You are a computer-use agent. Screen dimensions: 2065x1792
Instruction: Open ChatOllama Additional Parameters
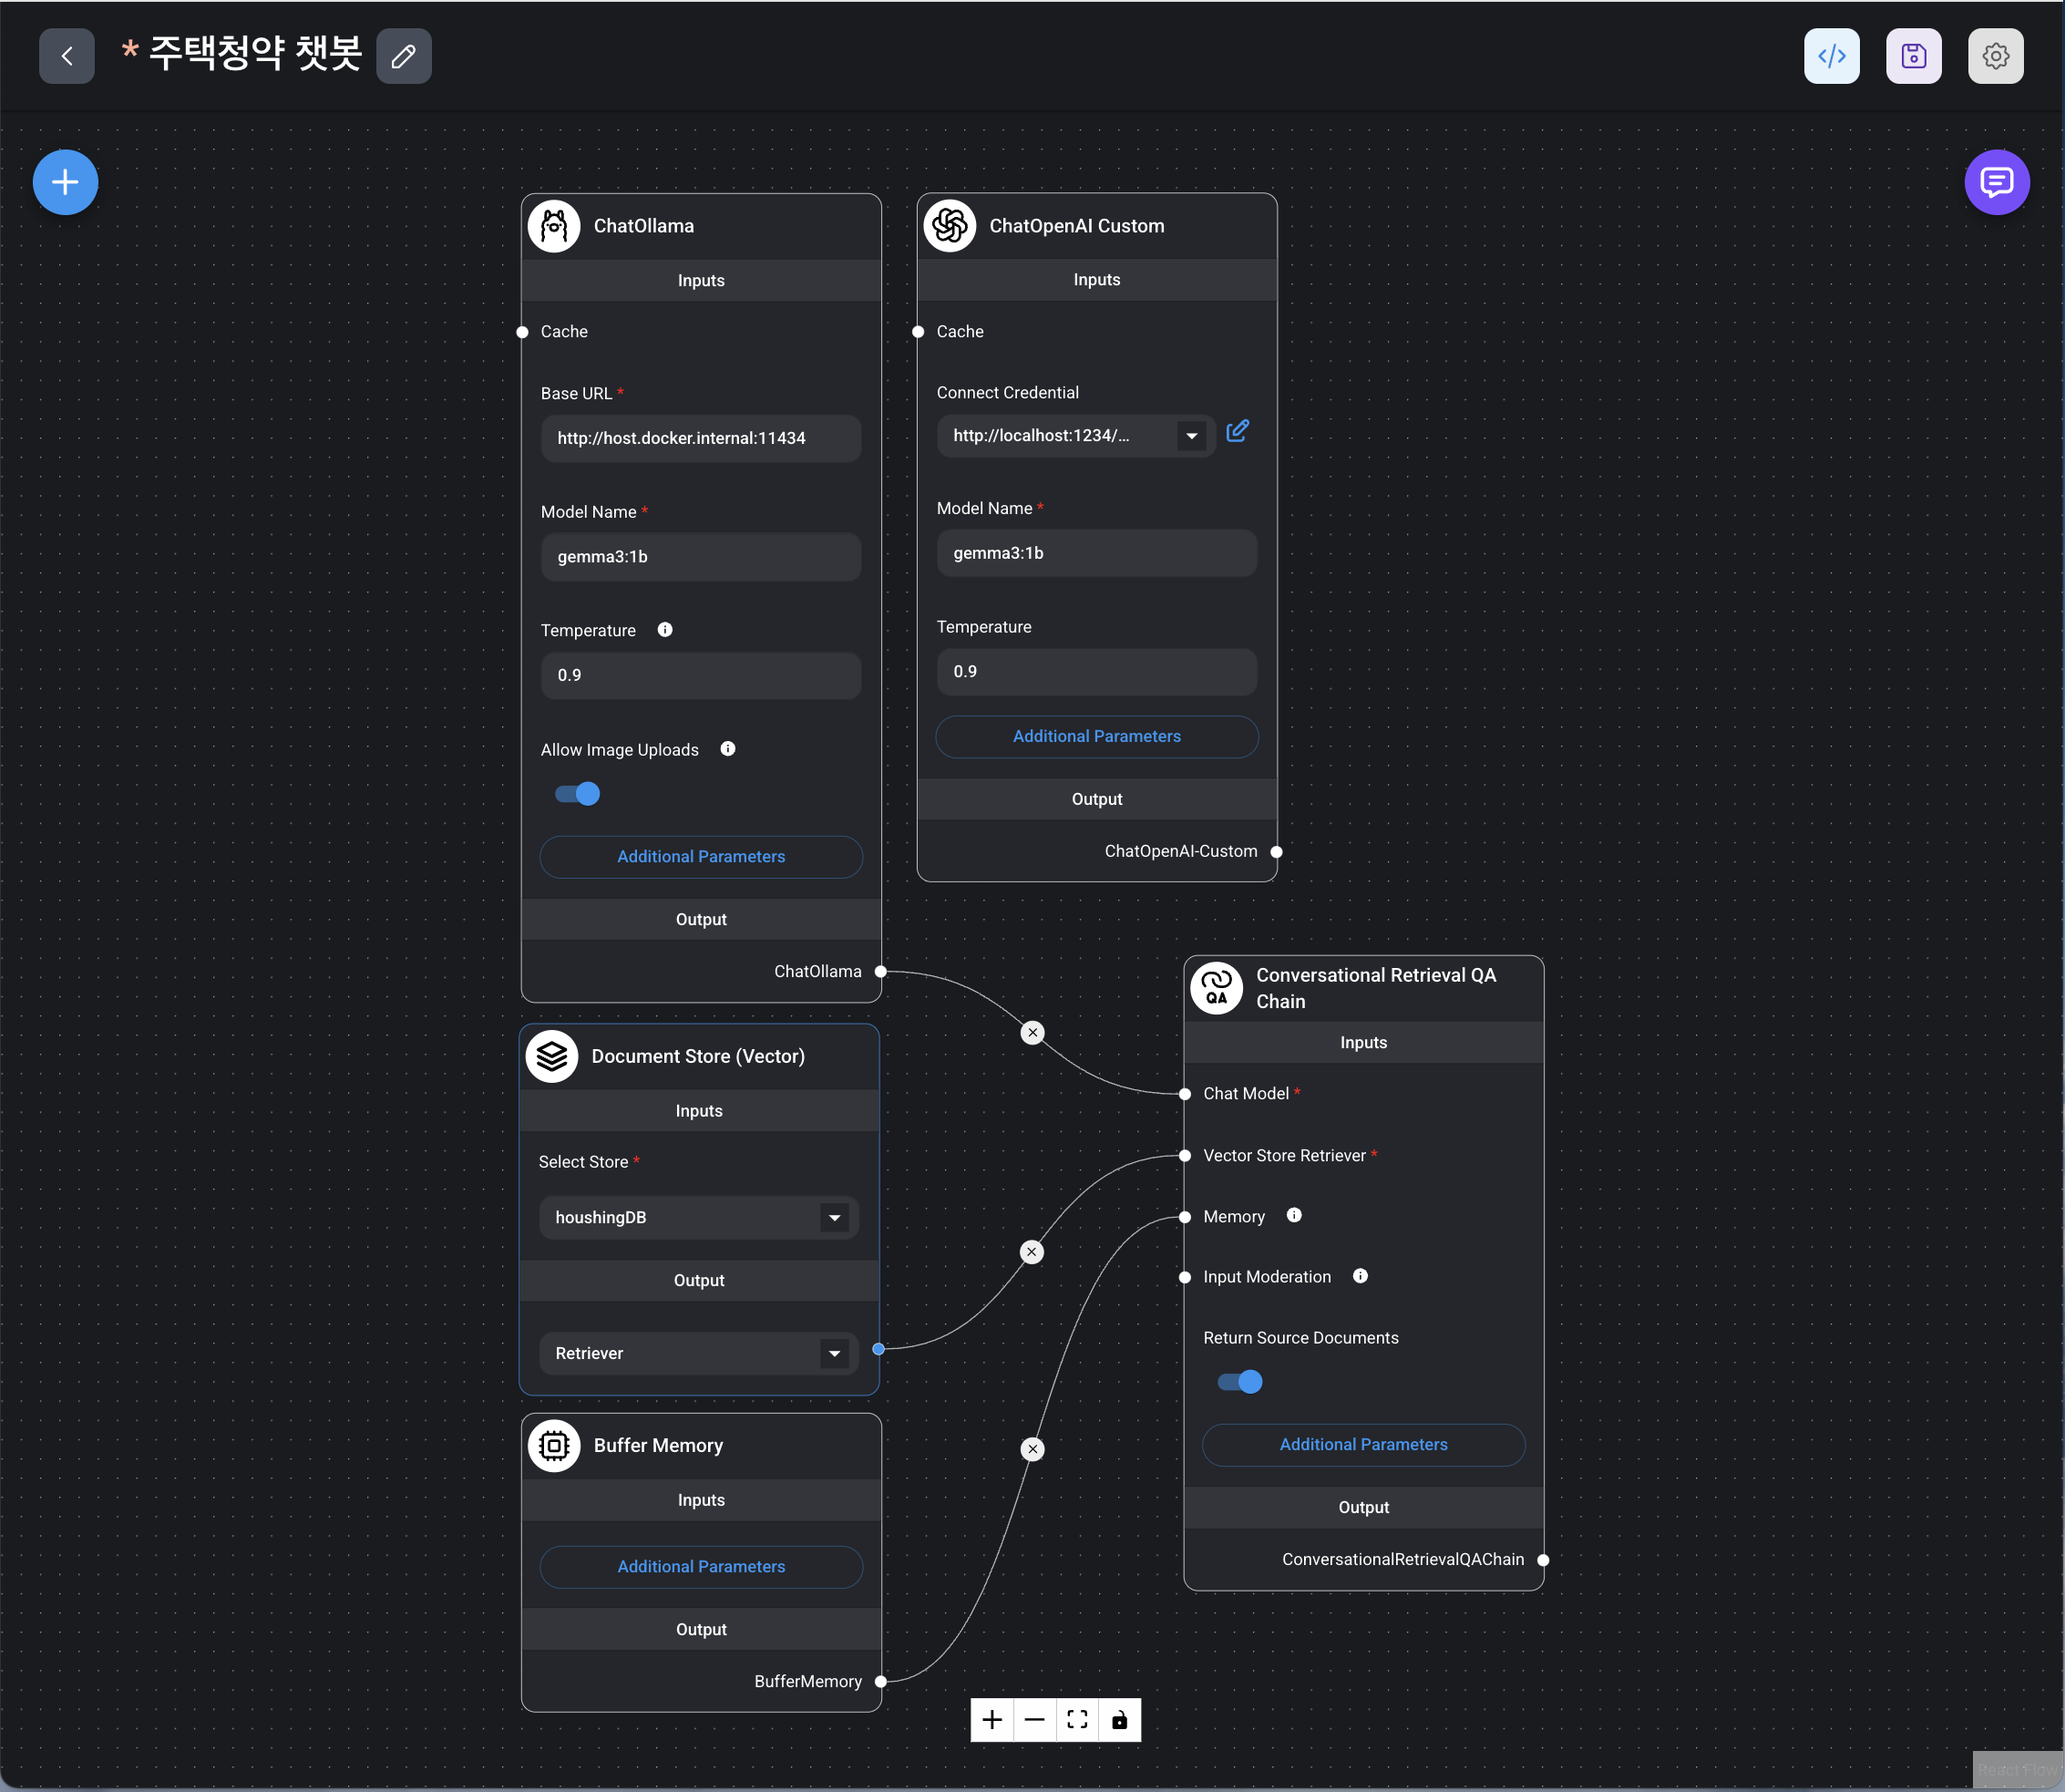coord(701,857)
